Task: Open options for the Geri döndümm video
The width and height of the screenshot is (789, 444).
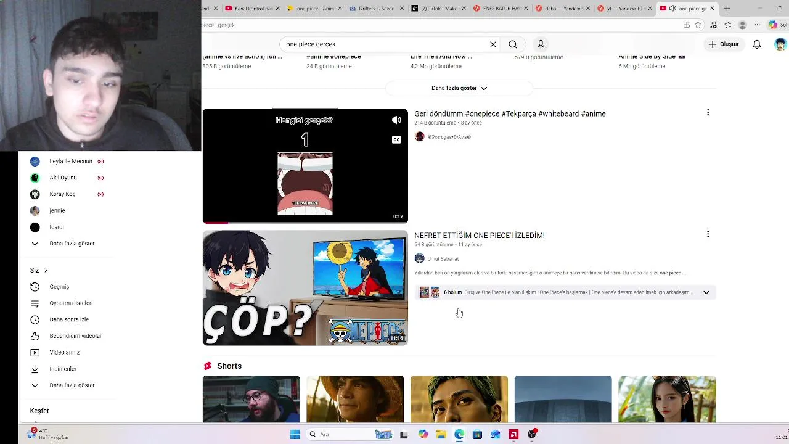Action: 708,112
